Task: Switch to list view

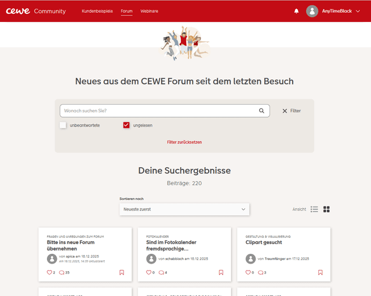Action: (314, 209)
